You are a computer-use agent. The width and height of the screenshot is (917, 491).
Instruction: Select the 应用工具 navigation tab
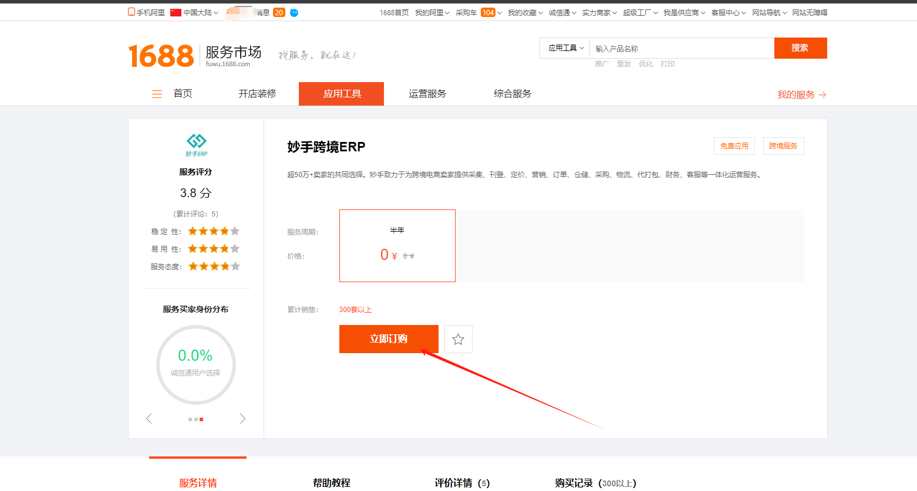click(342, 94)
